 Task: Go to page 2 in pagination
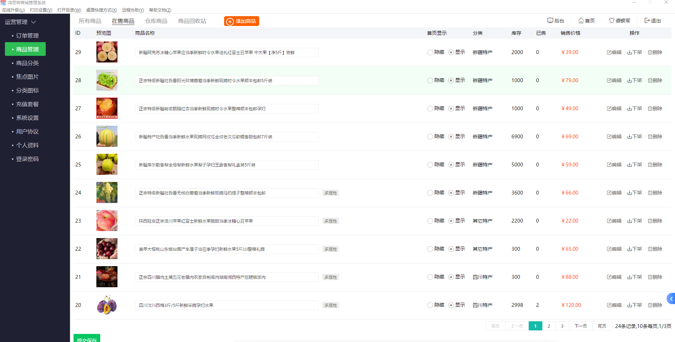point(549,326)
